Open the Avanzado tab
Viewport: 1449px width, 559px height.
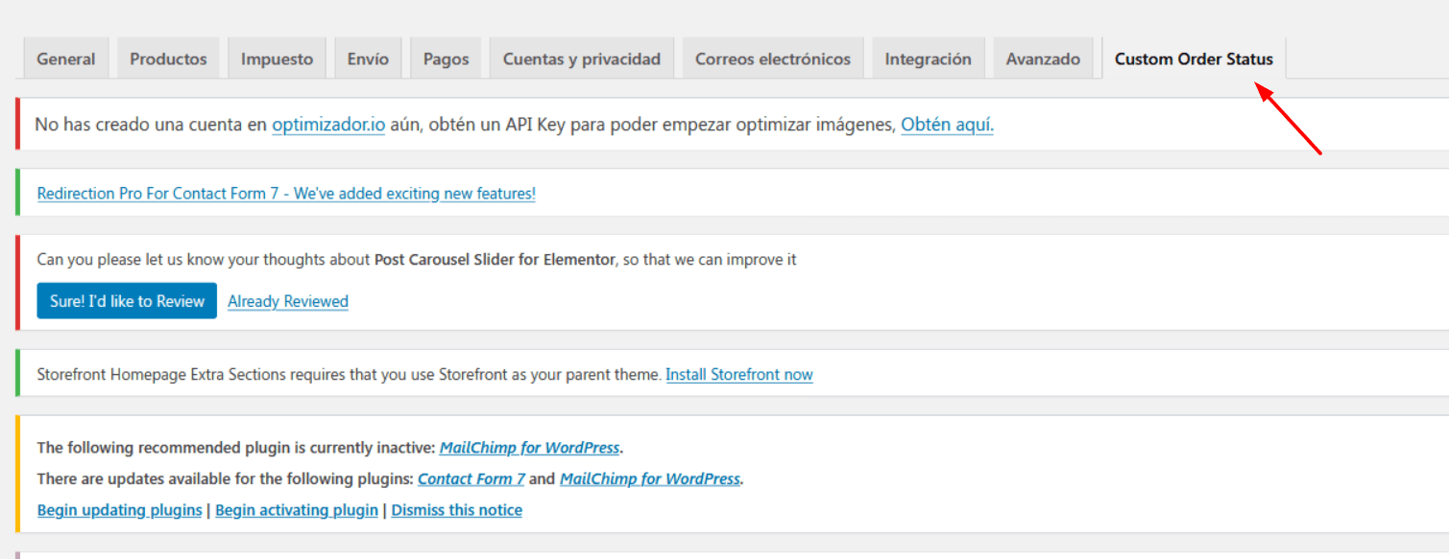click(x=1043, y=58)
